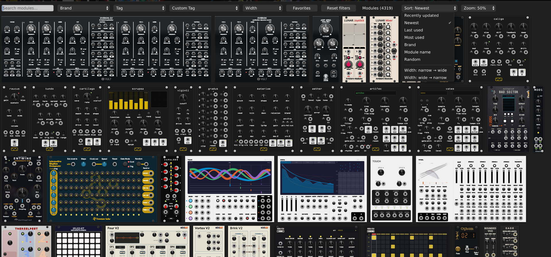This screenshot has height=257, width=551.
Task: Toggle the Favorites filter
Action: 302,8
